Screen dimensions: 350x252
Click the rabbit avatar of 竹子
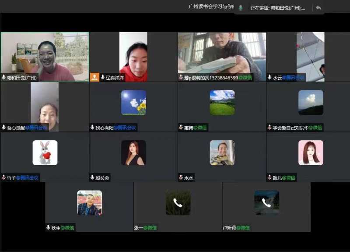(45, 153)
